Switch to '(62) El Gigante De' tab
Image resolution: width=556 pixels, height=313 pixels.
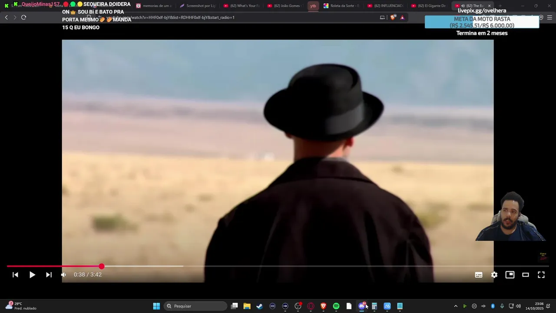pyautogui.click(x=429, y=6)
